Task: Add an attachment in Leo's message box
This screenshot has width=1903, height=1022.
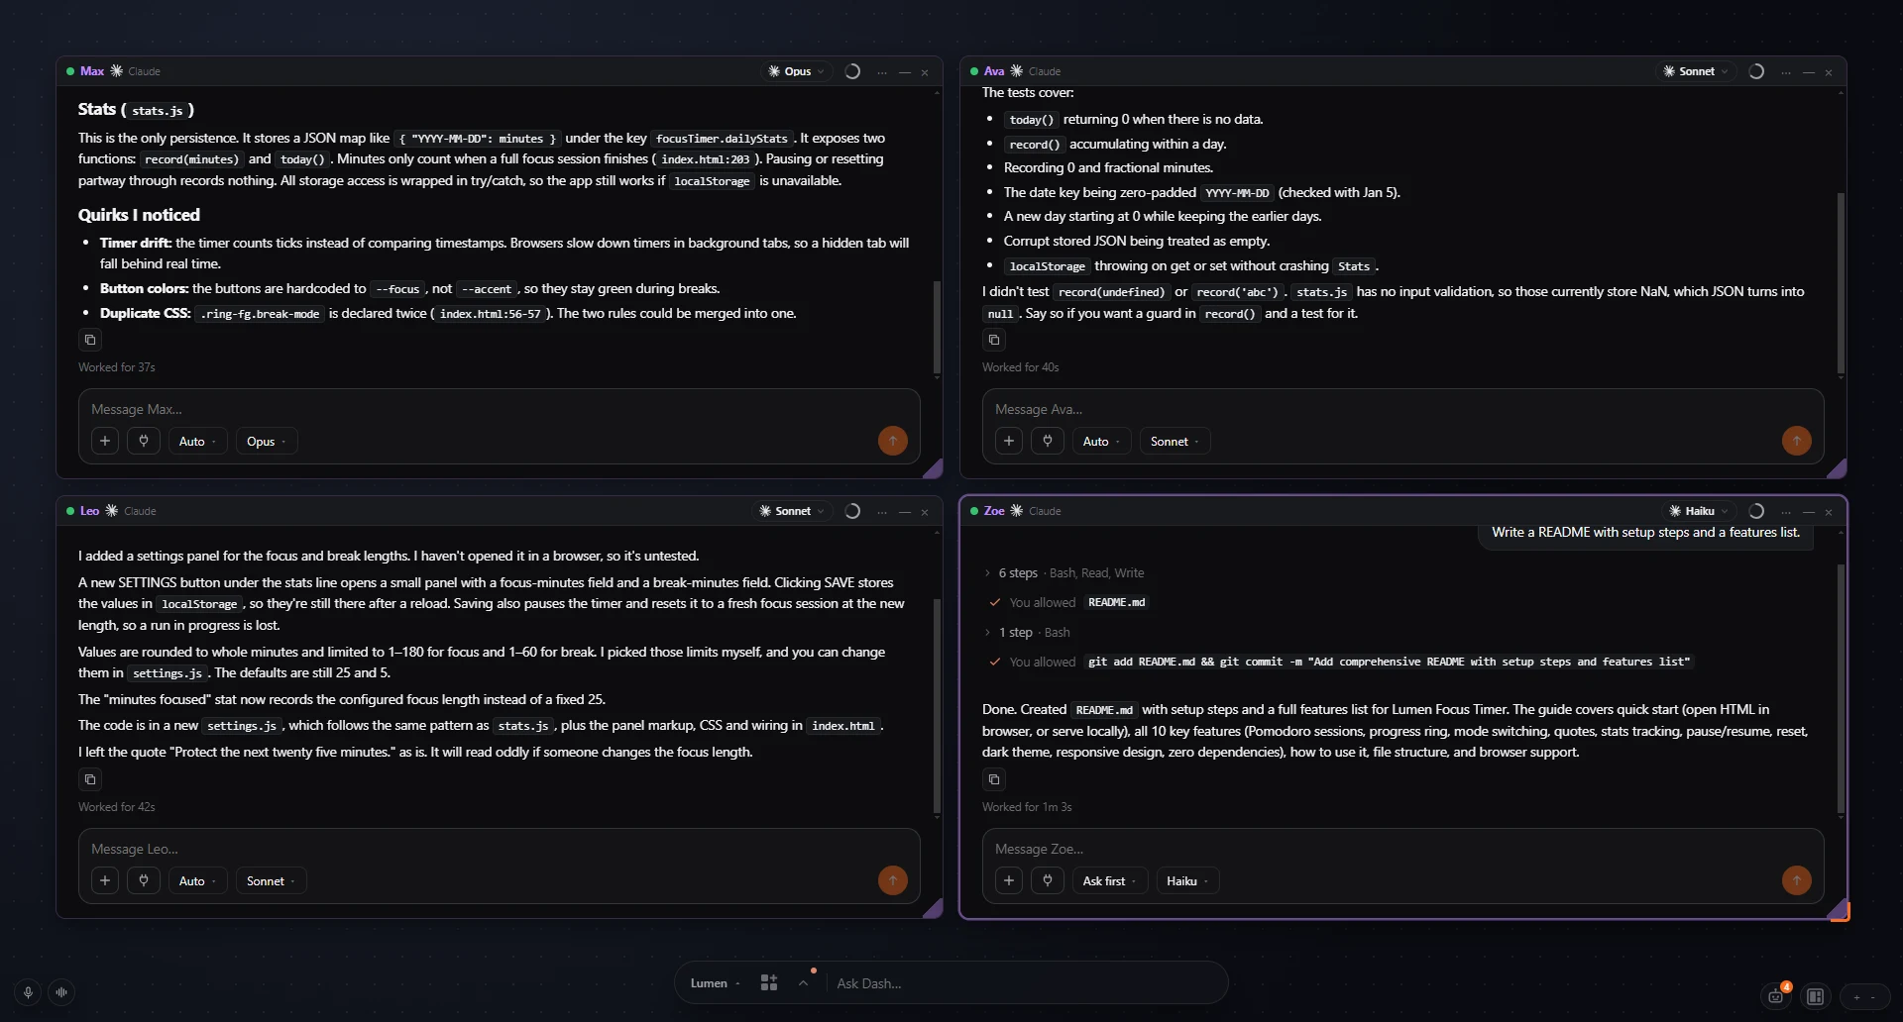Action: point(105,880)
